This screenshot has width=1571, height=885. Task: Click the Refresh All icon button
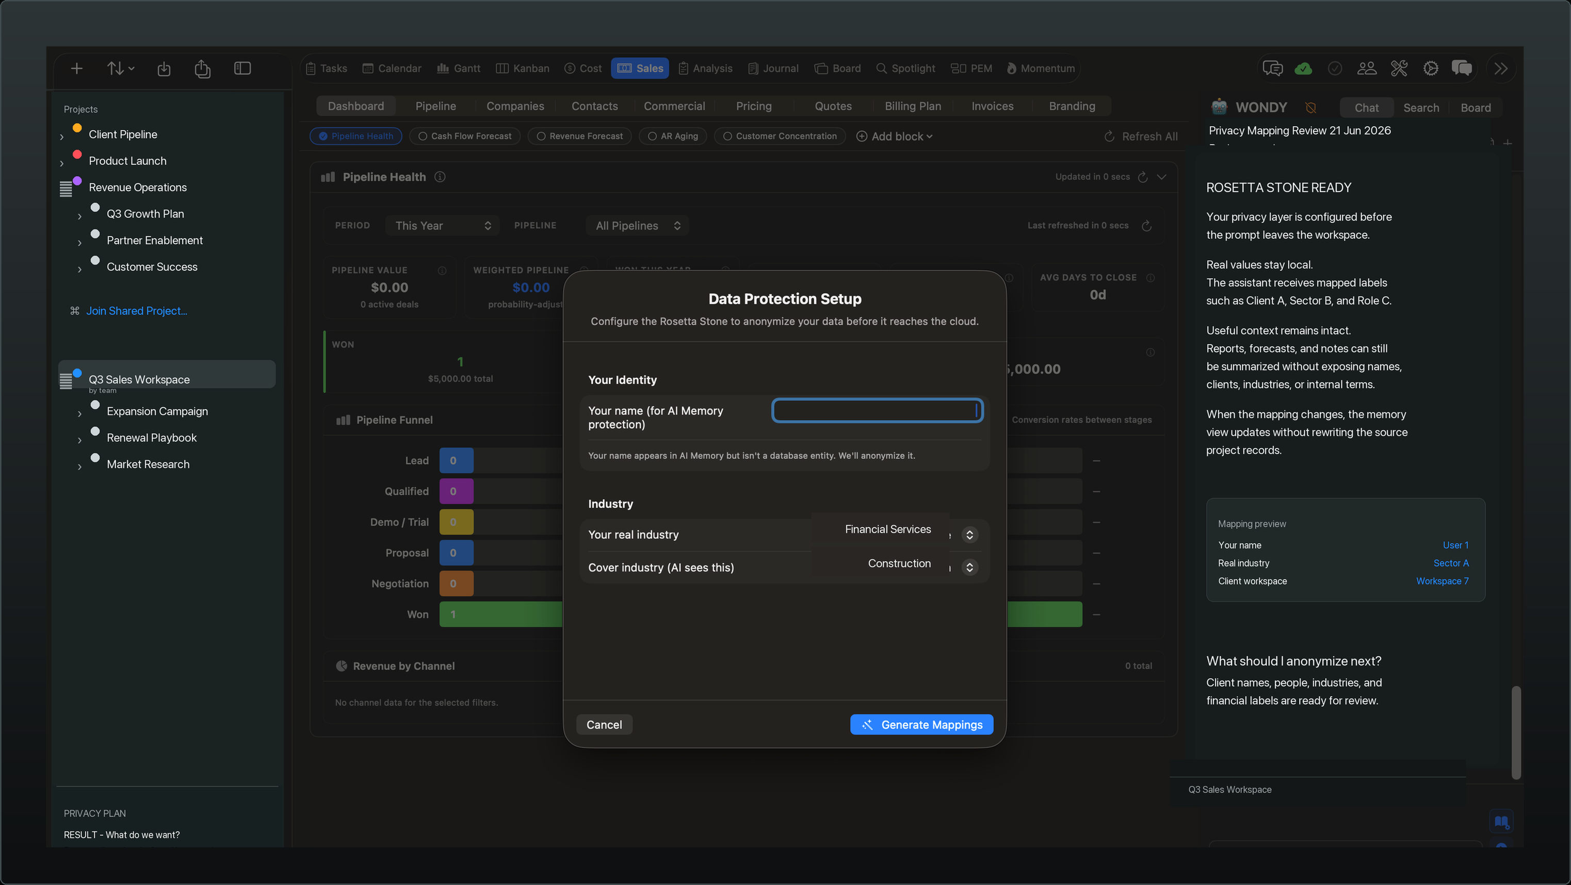pos(1140,137)
